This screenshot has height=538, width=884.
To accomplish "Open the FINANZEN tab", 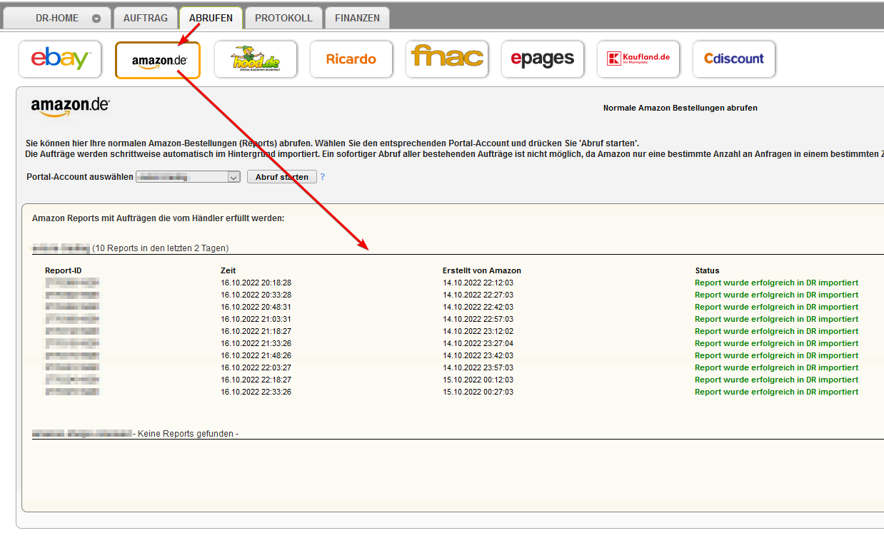I will click(x=357, y=19).
